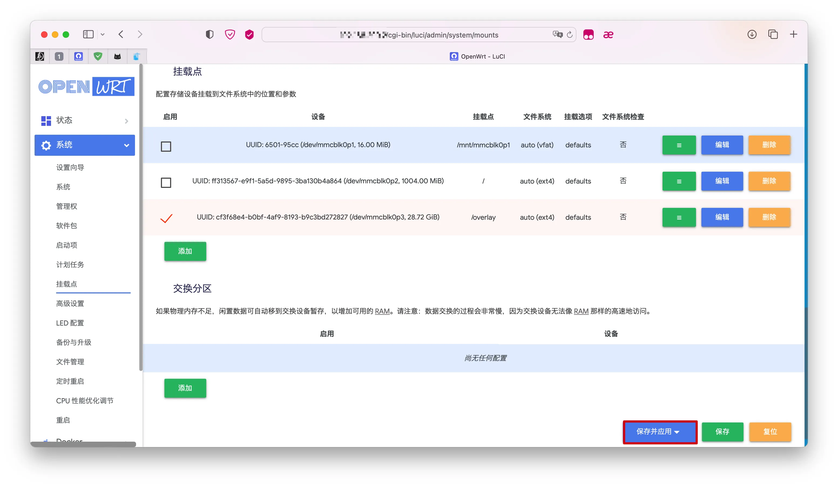The image size is (838, 487).
Task: Edit the mmcblk0p2 root mount entry
Action: point(722,181)
